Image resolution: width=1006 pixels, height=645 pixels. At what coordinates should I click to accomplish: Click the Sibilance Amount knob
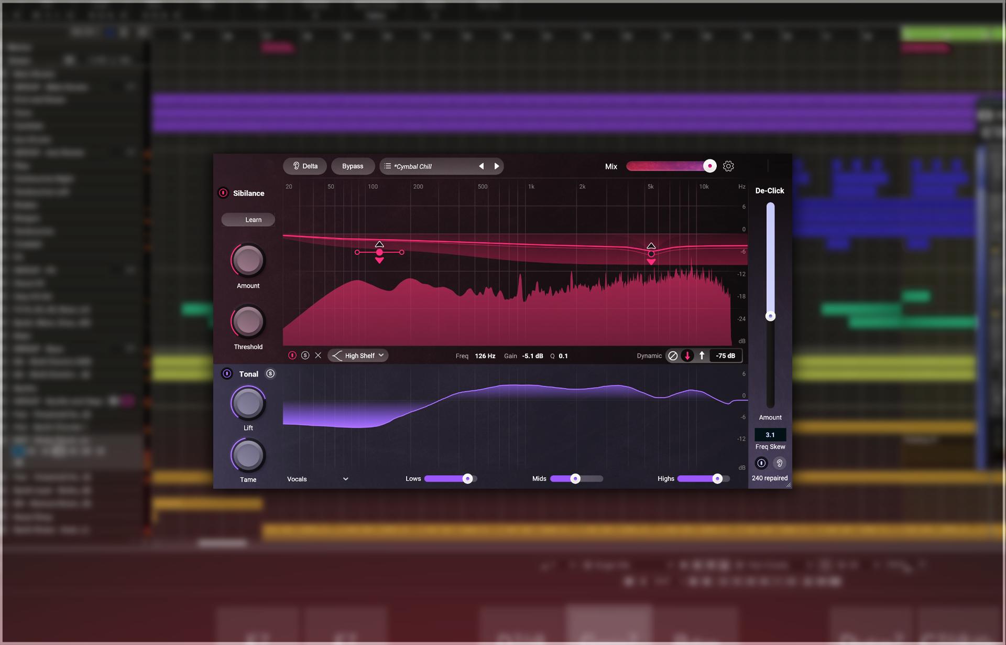point(248,260)
